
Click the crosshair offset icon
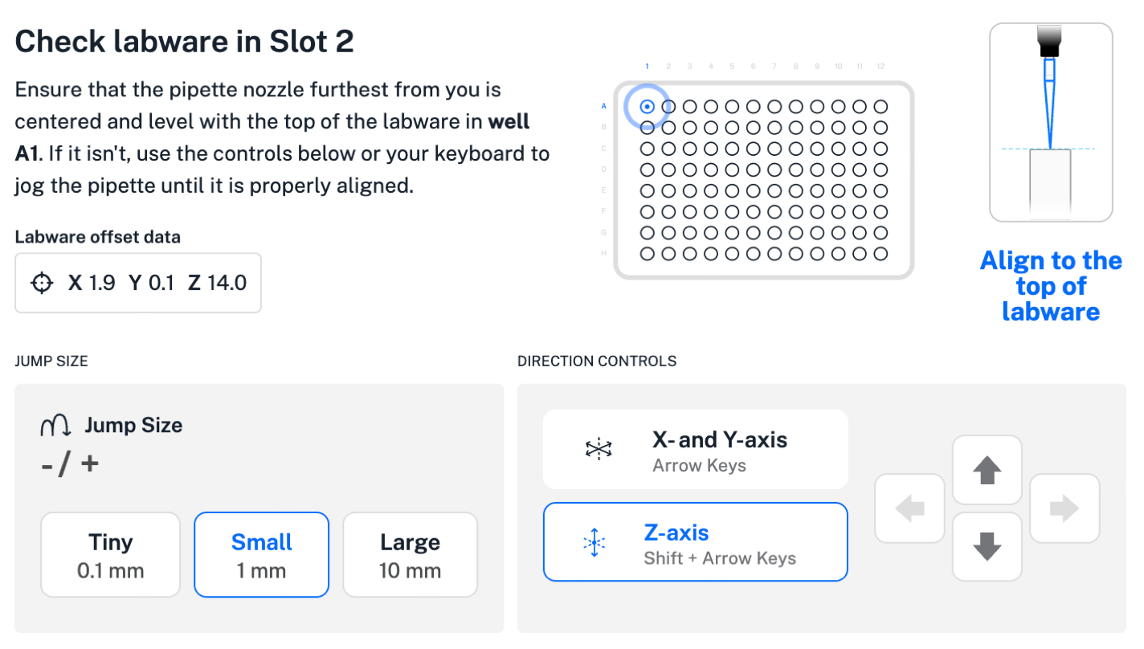(x=41, y=283)
